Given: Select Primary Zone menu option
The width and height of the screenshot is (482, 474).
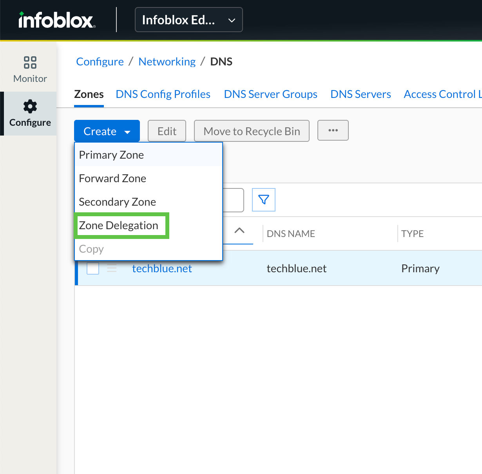Looking at the screenshot, I should (112, 155).
